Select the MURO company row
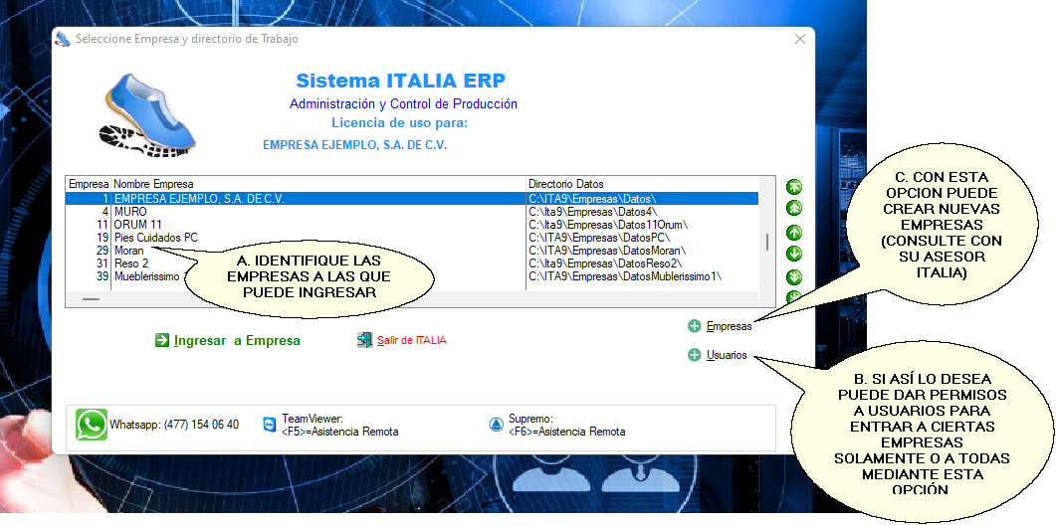The width and height of the screenshot is (1056, 525). (412, 212)
